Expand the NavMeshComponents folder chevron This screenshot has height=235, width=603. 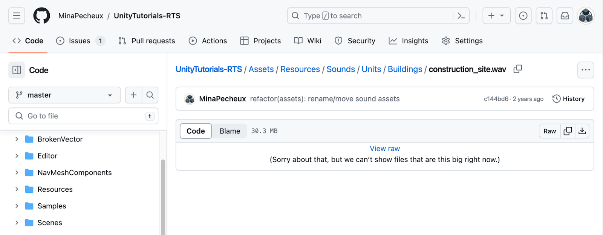coord(17,172)
